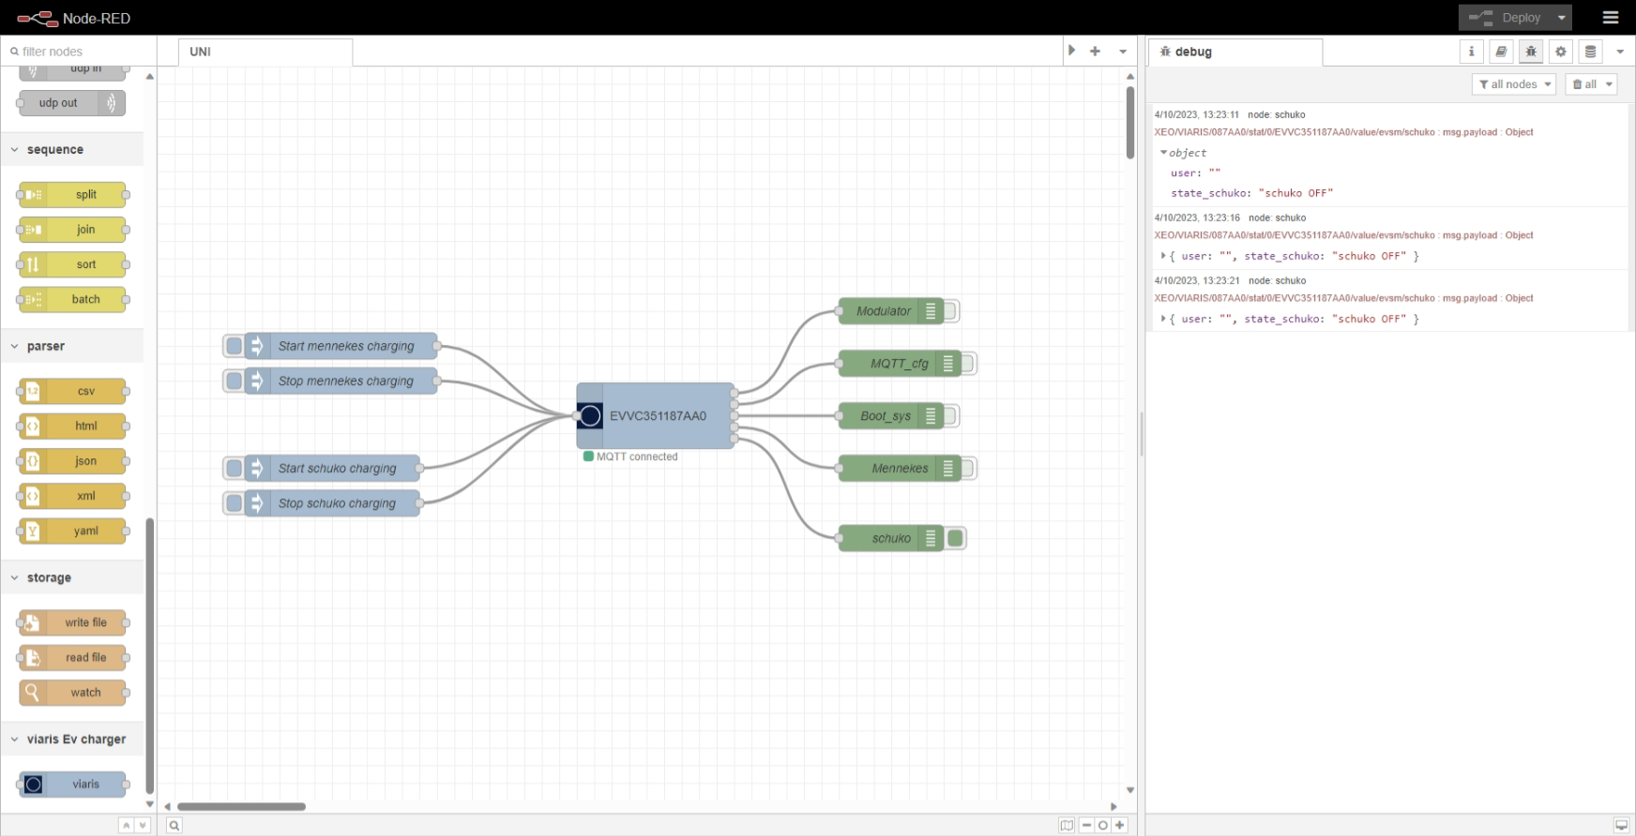Open the sidebar tabs dropdown arrow
1636x836 pixels.
[x=1620, y=52]
